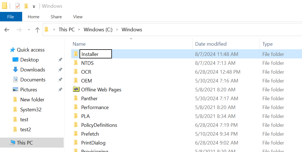Click the New folder icon in quick access toolbar
This screenshot has height=152, width=302.
(x=26, y=6)
